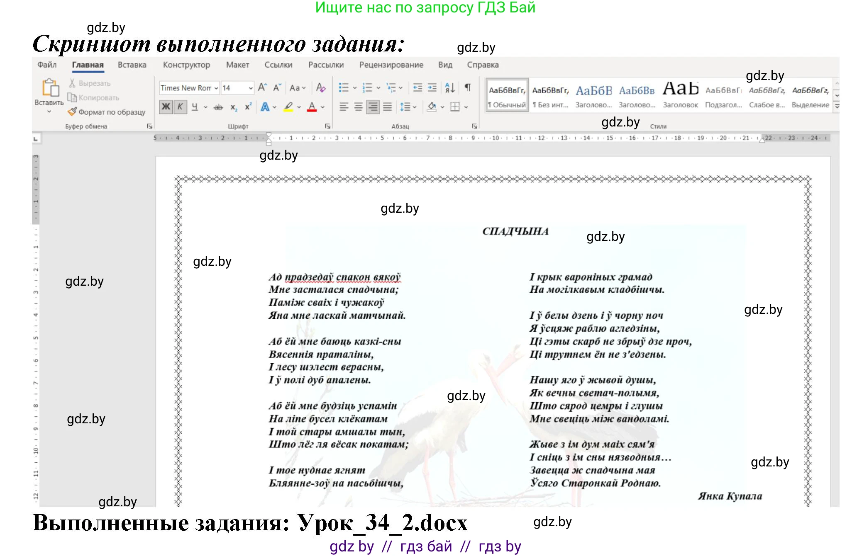Click the increase indent icon
The image size is (852, 556).
click(432, 87)
